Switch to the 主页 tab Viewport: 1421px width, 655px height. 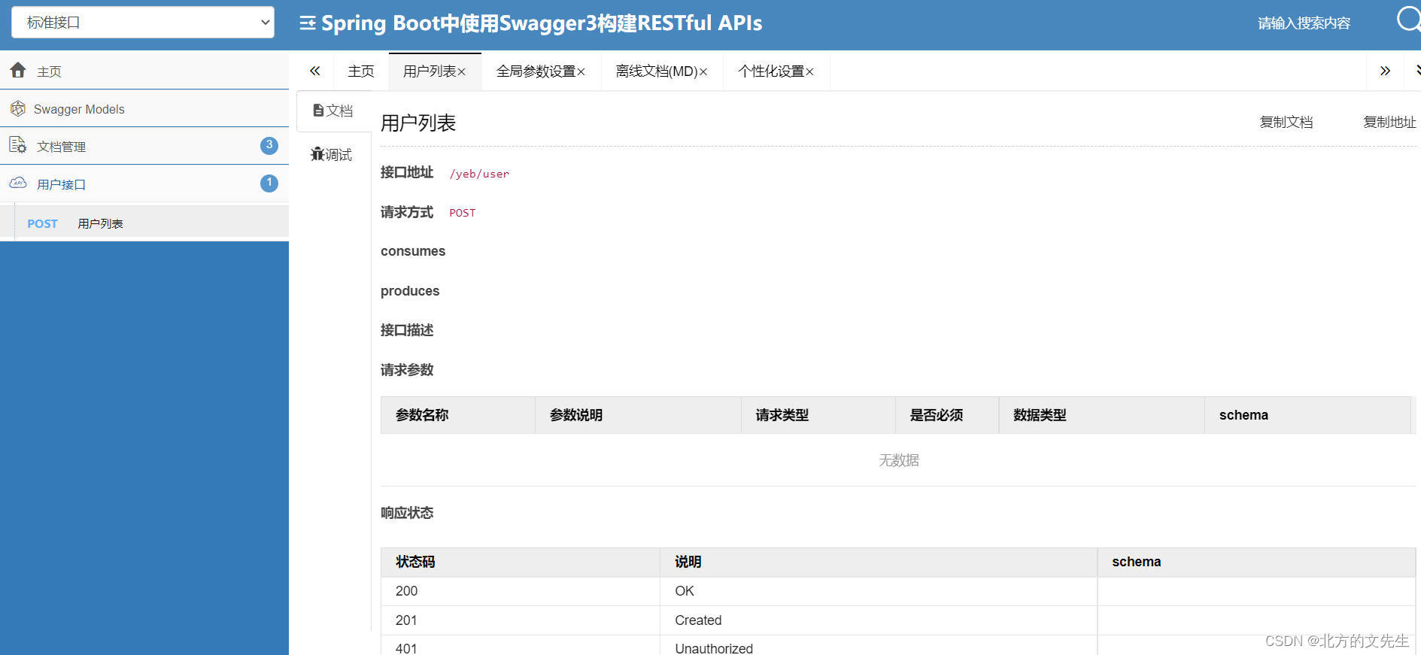click(361, 71)
